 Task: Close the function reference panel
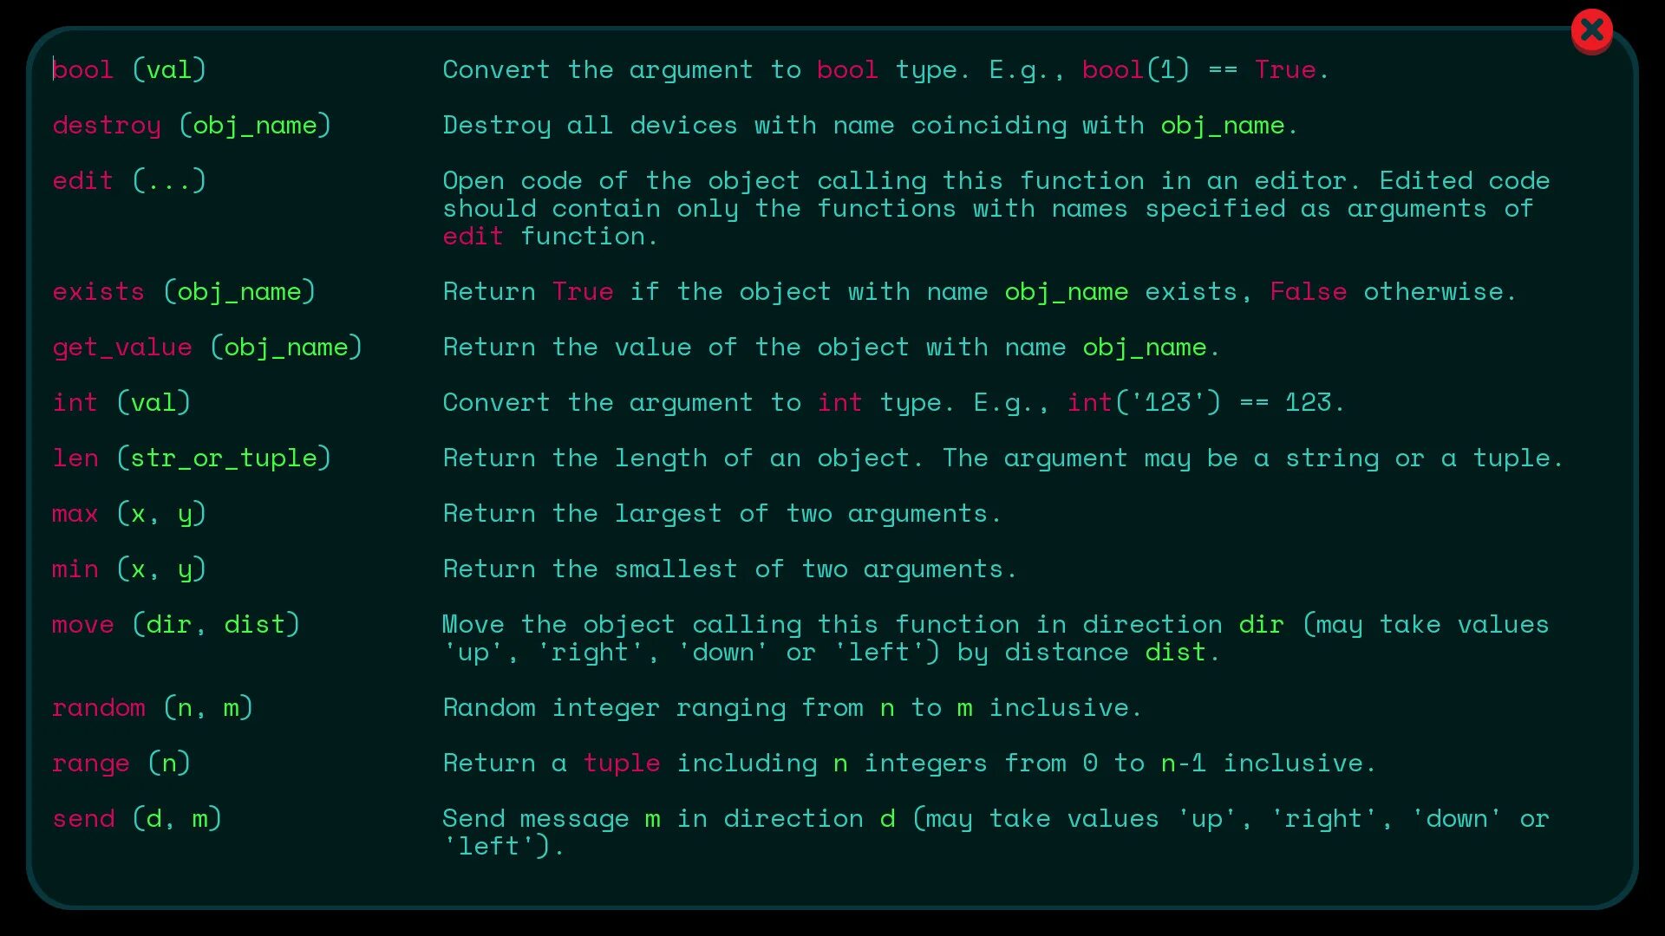(1592, 29)
